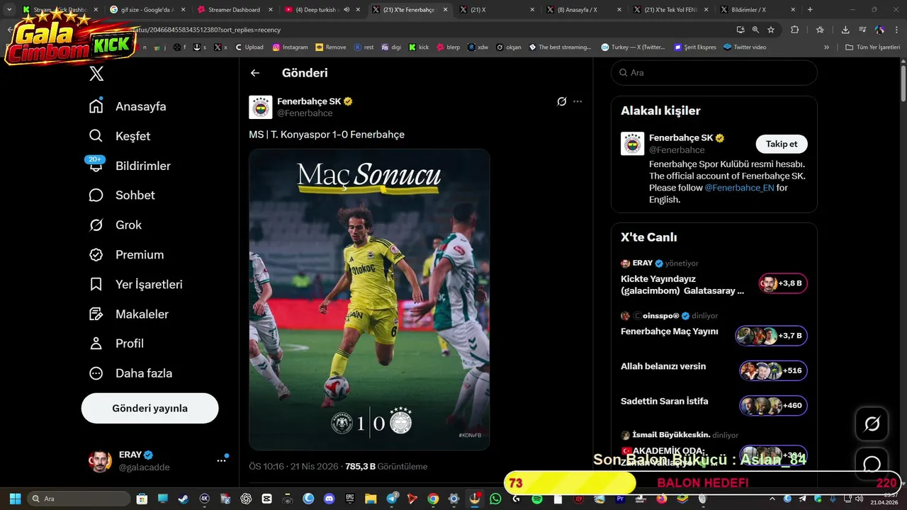Switch to the Streamer Dashboard tab
This screenshot has height=510, width=907.
click(234, 10)
